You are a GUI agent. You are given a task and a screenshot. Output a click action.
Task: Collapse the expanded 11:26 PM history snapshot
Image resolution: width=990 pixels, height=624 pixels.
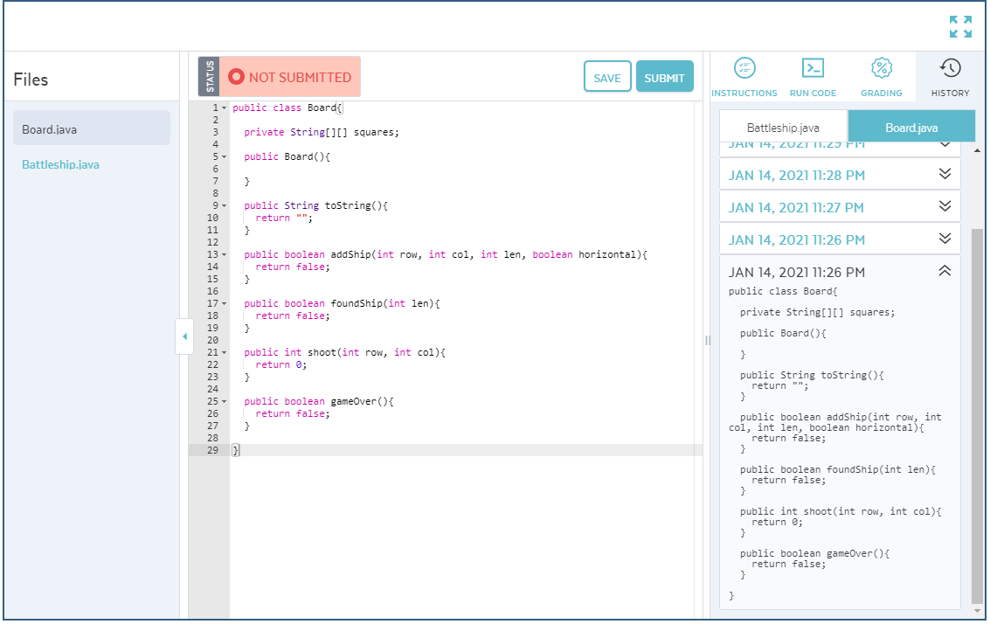[944, 271]
